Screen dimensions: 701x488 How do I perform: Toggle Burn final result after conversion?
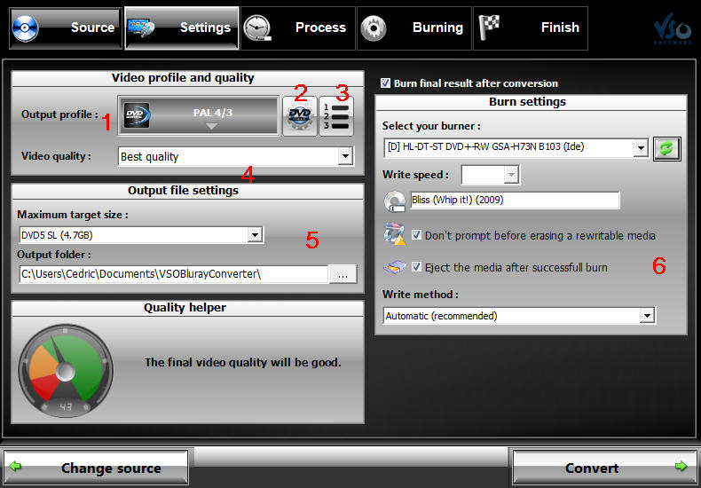pos(385,83)
